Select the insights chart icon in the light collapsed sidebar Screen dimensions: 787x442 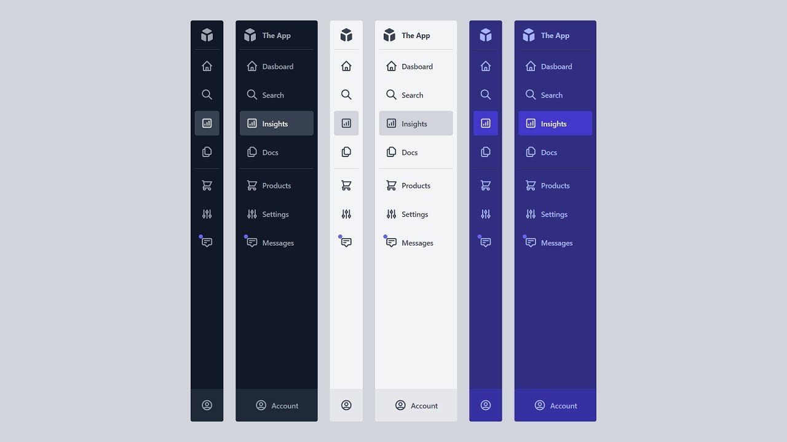tap(346, 123)
